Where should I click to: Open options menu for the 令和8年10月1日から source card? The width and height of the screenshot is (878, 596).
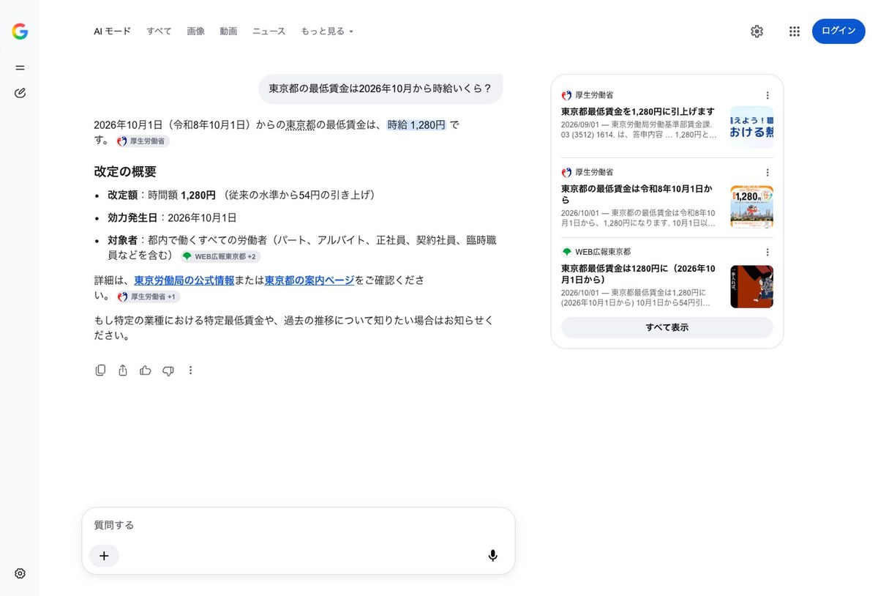point(768,172)
